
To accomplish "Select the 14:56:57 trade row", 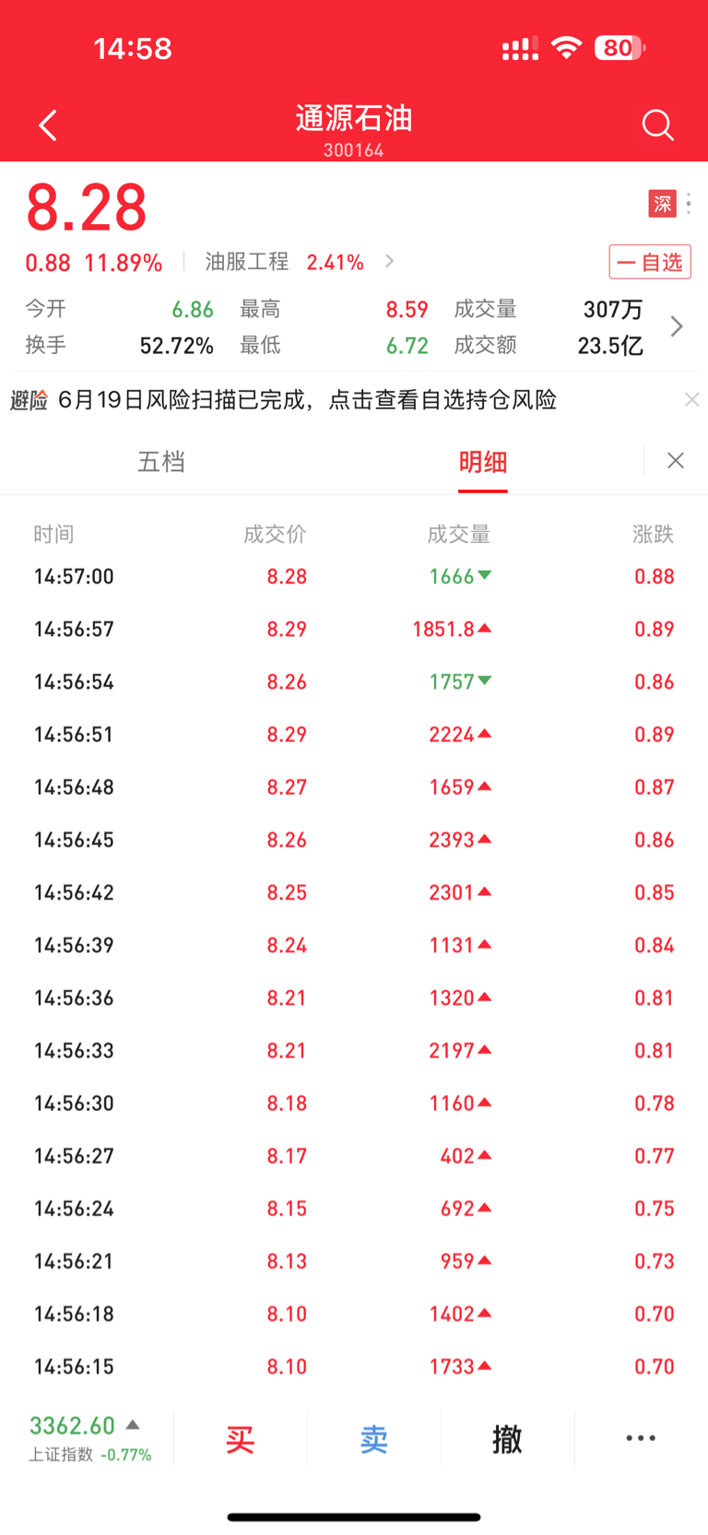I will pos(354,629).
